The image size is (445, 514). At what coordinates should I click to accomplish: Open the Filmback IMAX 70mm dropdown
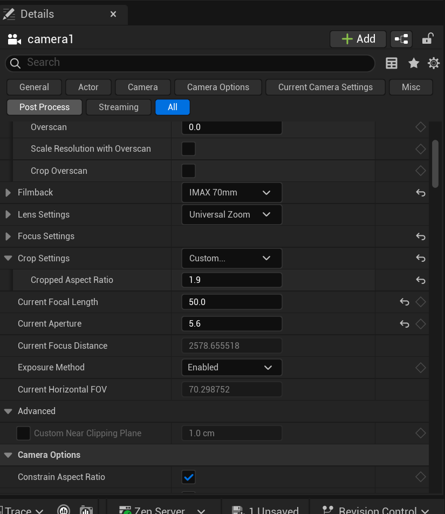[232, 193]
